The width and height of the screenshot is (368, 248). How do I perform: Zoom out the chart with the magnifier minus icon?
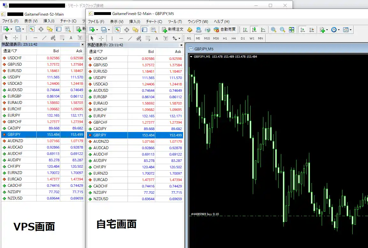tap(282, 30)
